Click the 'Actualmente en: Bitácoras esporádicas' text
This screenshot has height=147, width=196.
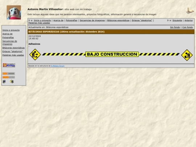point(48,27)
